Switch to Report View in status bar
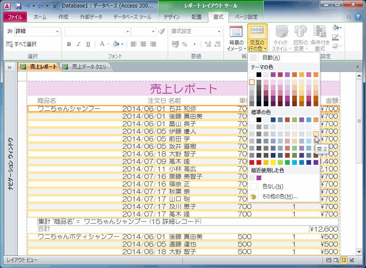The image size is (366, 268). click(x=329, y=260)
